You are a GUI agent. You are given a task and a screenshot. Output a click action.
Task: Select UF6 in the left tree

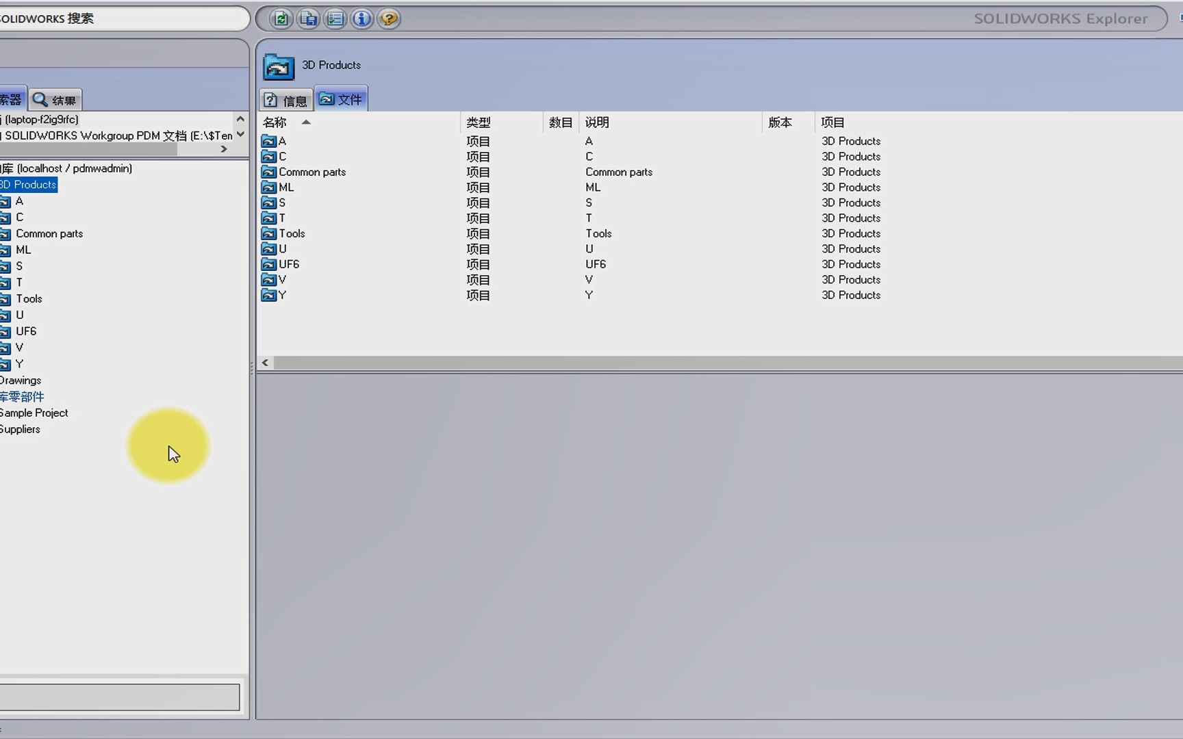click(x=26, y=331)
